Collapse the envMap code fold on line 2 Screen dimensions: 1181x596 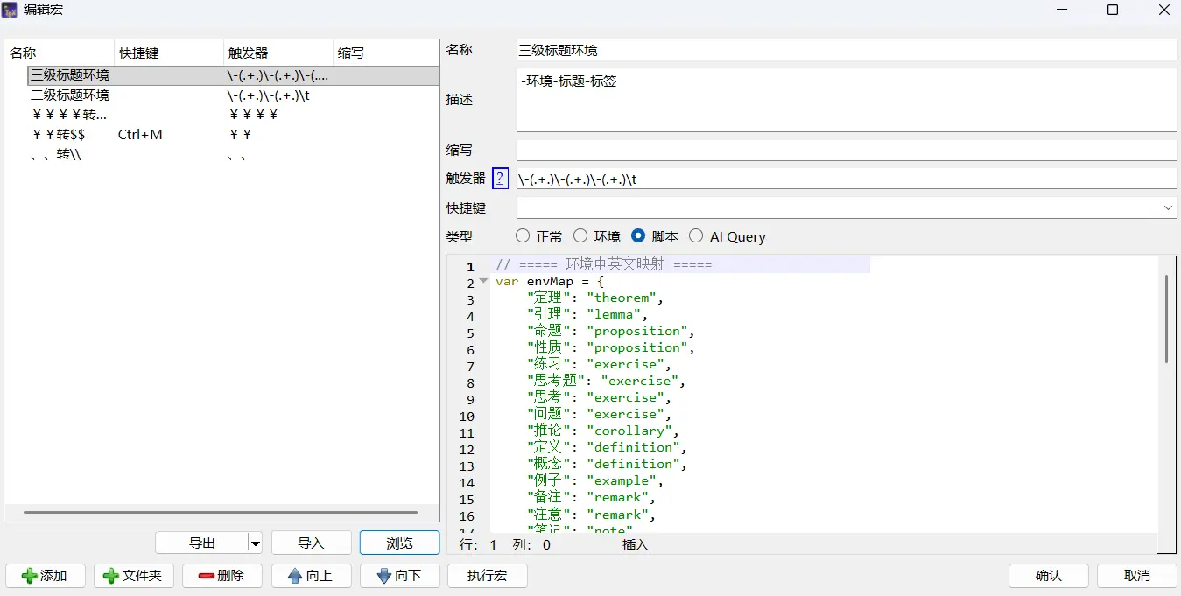point(483,282)
